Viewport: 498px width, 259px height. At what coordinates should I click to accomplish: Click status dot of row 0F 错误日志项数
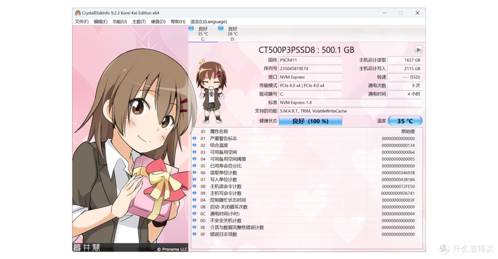coord(195,234)
